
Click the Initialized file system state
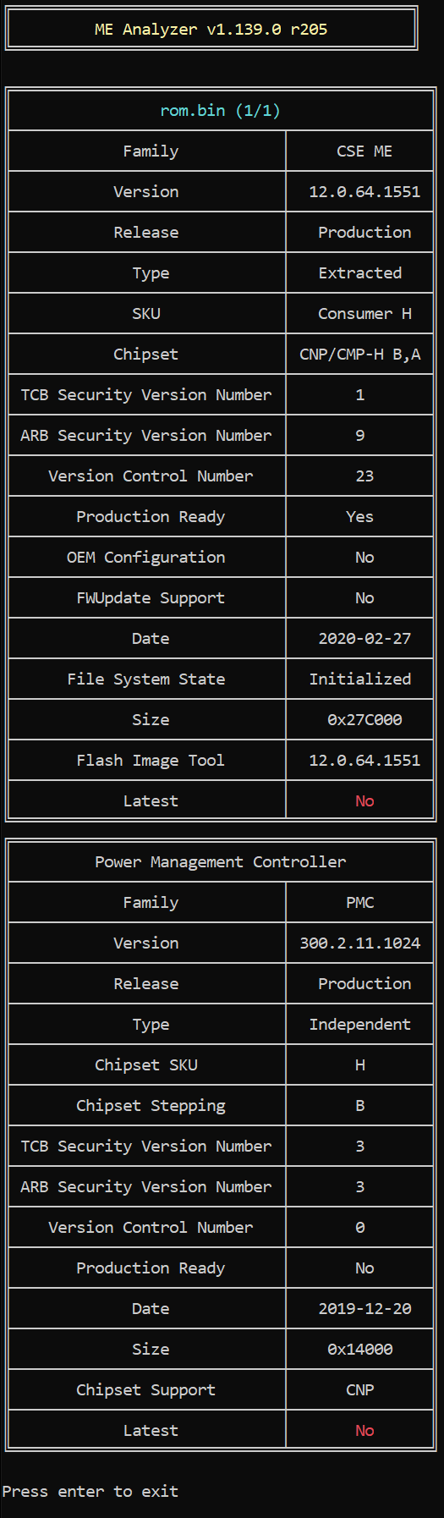(360, 679)
